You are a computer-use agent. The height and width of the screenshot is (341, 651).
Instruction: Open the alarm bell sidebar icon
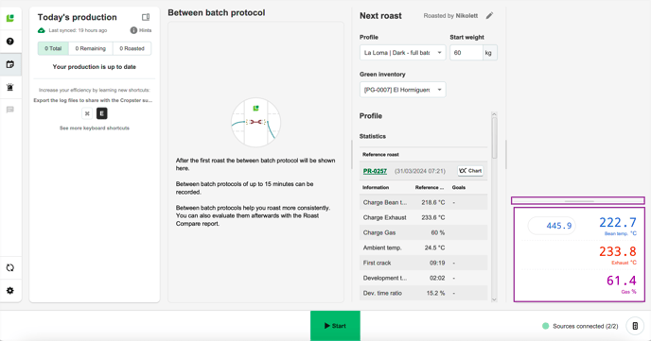point(10,87)
